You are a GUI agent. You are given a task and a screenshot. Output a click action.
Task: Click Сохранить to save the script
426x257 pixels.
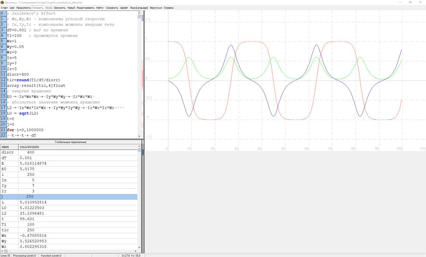point(112,8)
